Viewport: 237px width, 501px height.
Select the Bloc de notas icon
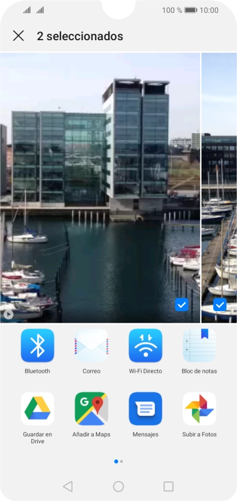coord(199,345)
